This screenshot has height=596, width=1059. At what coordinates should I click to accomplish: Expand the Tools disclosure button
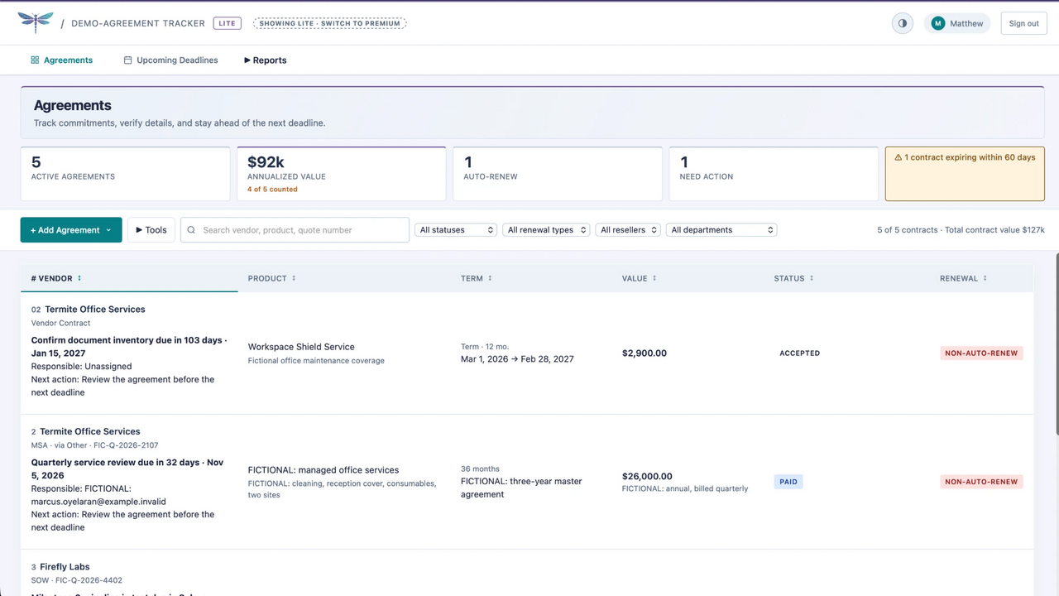(151, 230)
